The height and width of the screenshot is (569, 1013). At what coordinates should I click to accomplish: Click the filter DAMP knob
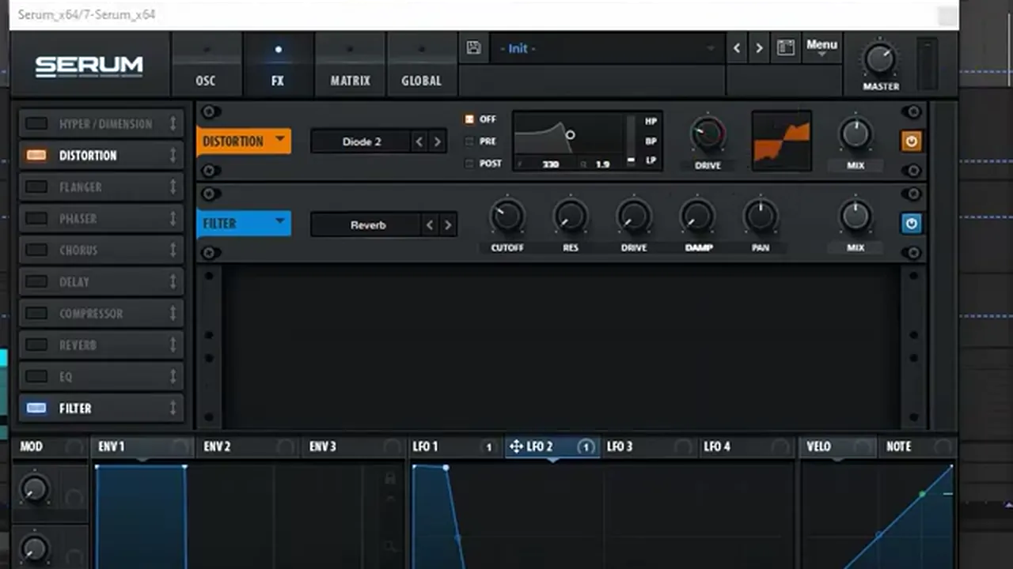[x=696, y=217]
